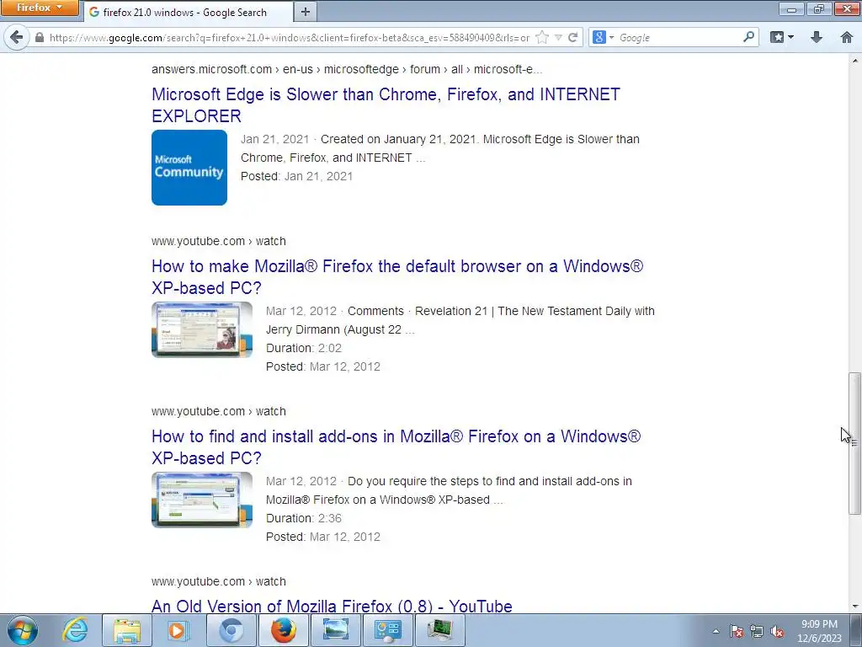Open the picture viewer taskbar icon
This screenshot has height=647, width=862.
(x=335, y=630)
